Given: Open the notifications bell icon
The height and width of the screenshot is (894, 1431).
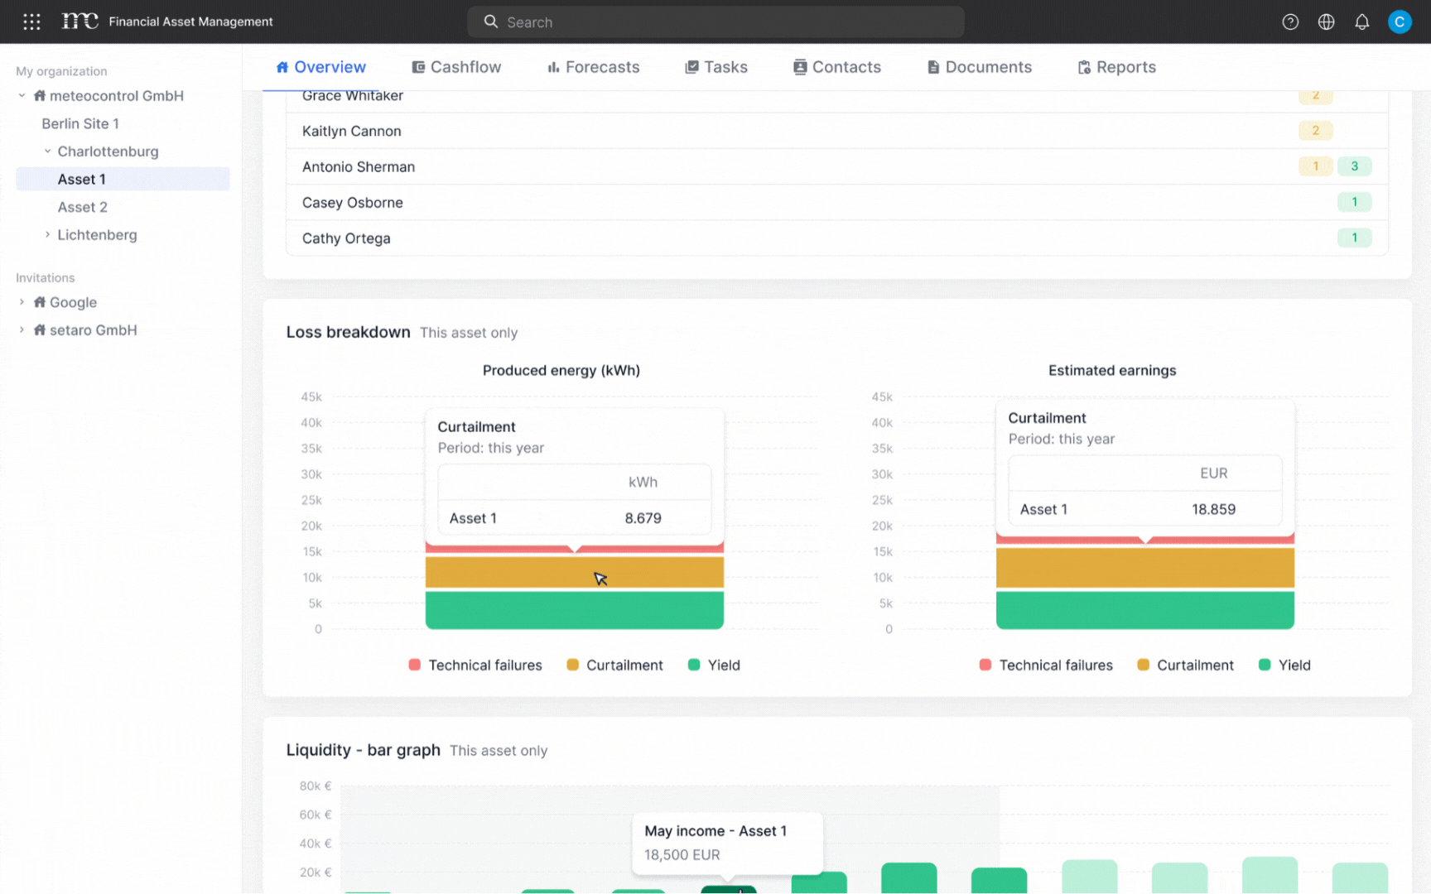Looking at the screenshot, I should point(1361,22).
